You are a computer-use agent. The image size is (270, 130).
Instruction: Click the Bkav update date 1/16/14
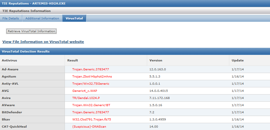238,119
